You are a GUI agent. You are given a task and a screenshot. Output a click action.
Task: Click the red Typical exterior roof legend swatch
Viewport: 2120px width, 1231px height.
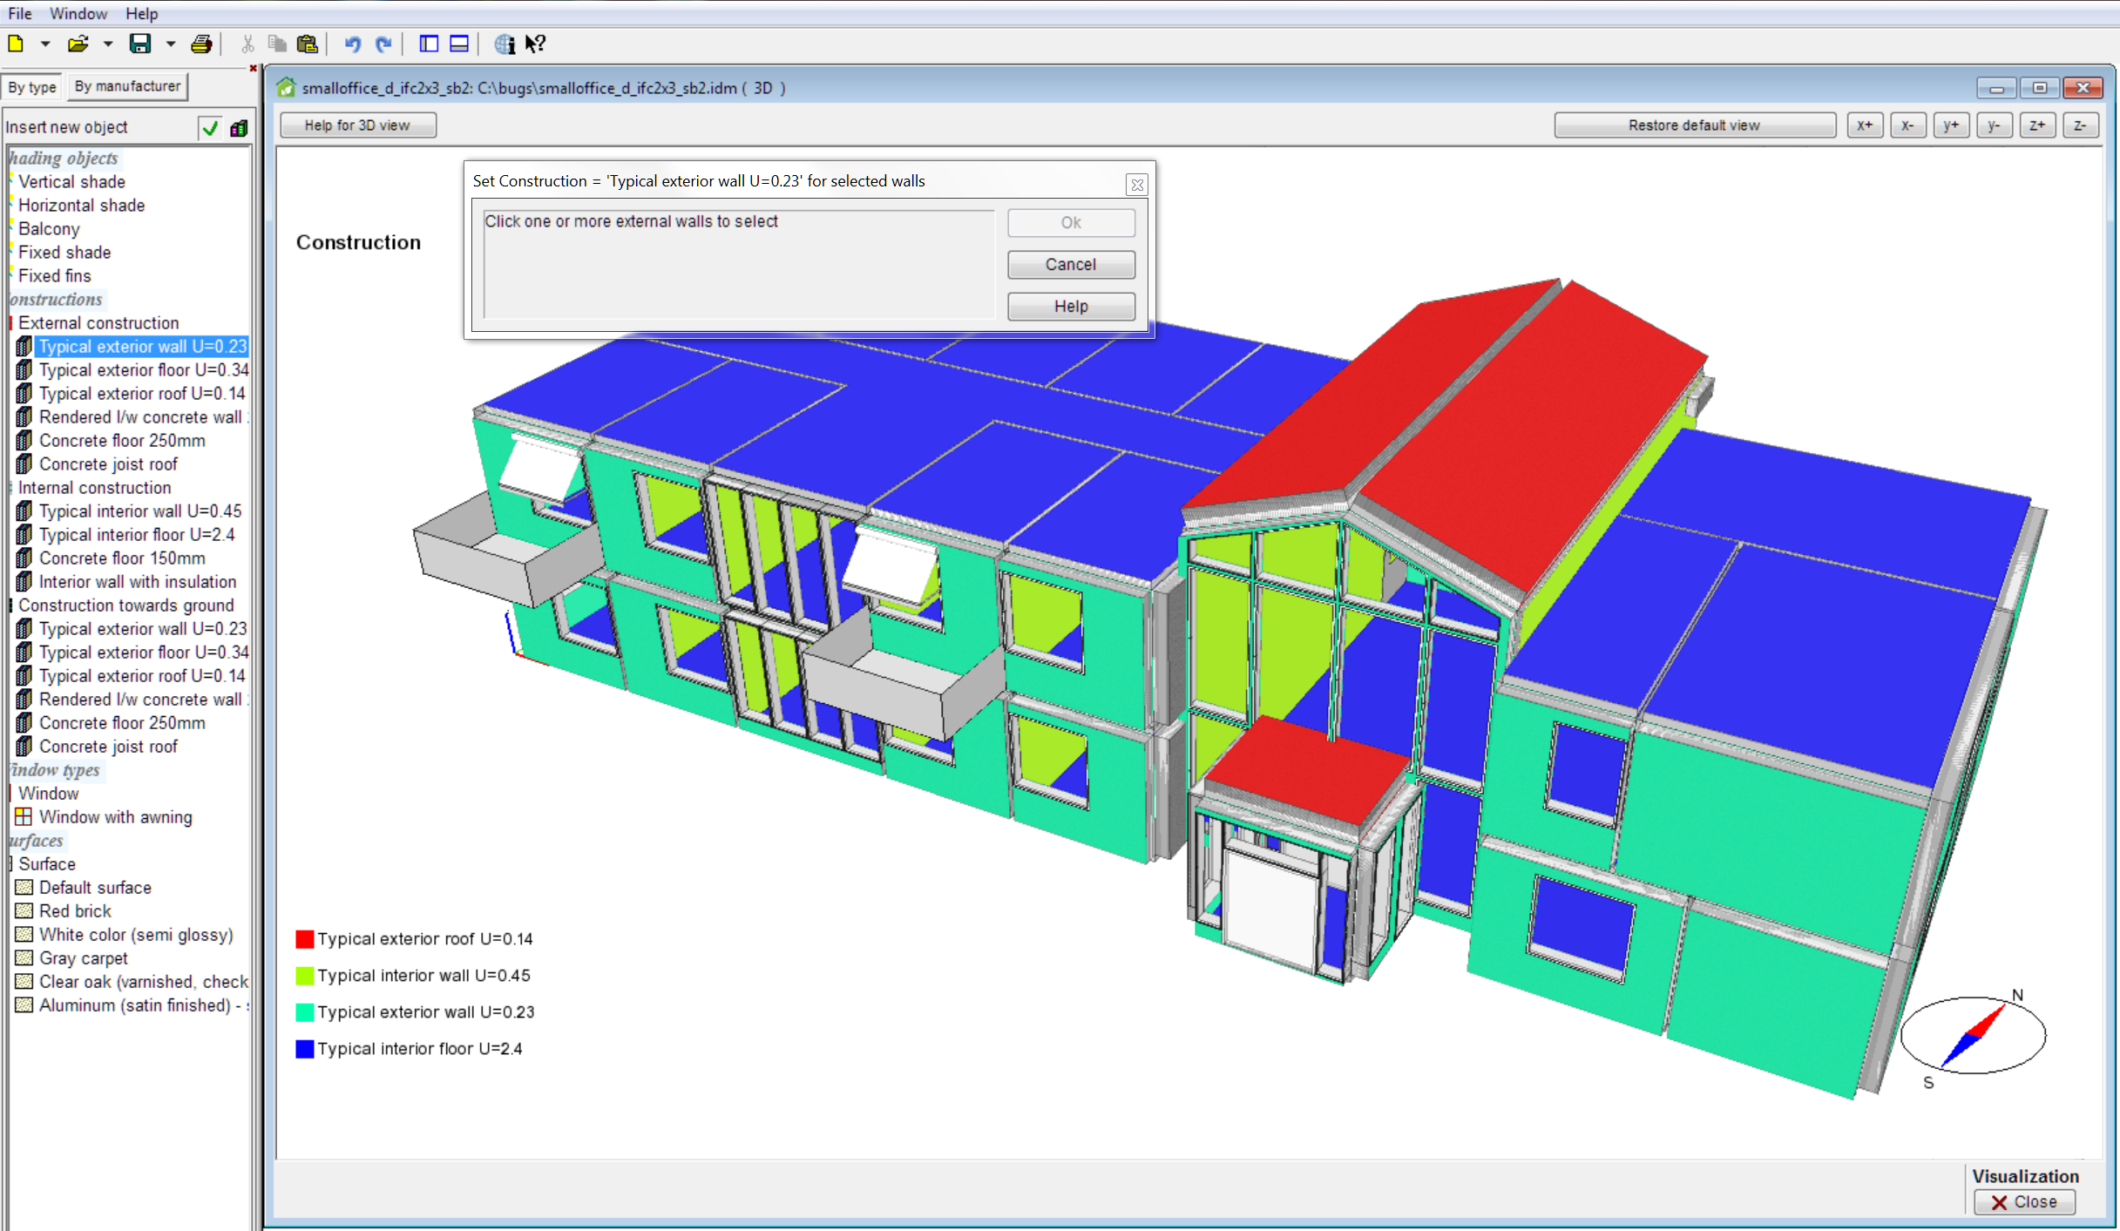click(304, 939)
